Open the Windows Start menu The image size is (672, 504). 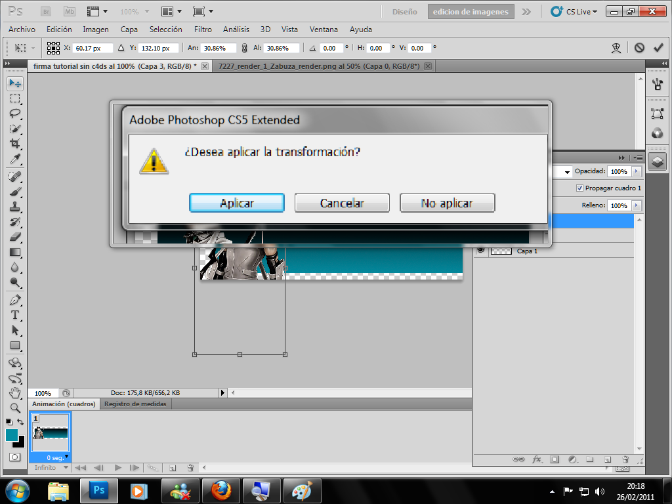click(18, 491)
